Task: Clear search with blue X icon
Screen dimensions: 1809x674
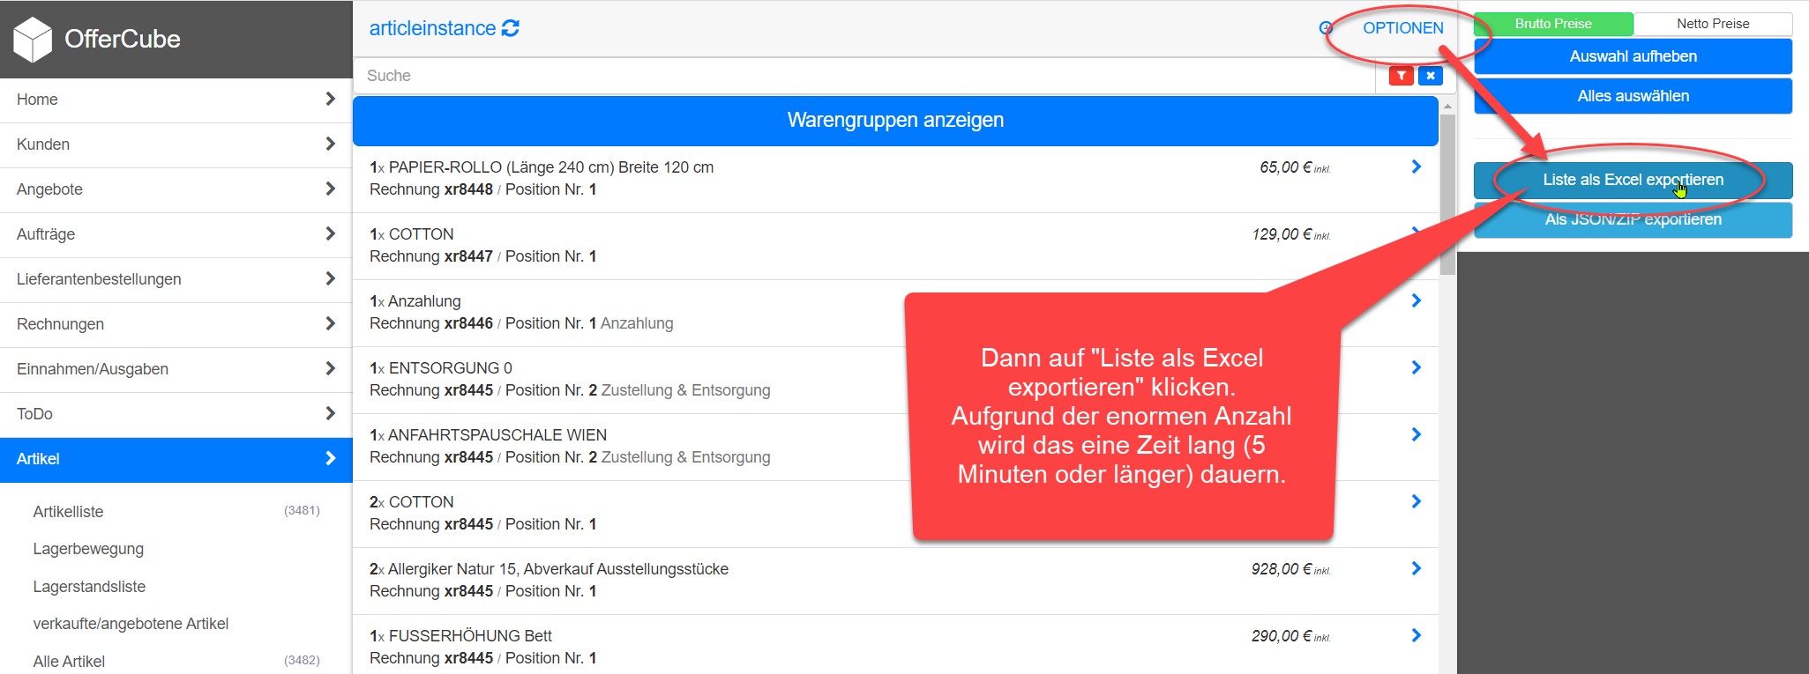Action: click(x=1431, y=76)
